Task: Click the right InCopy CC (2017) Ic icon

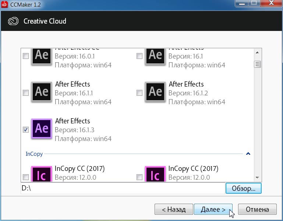Action: point(155,174)
